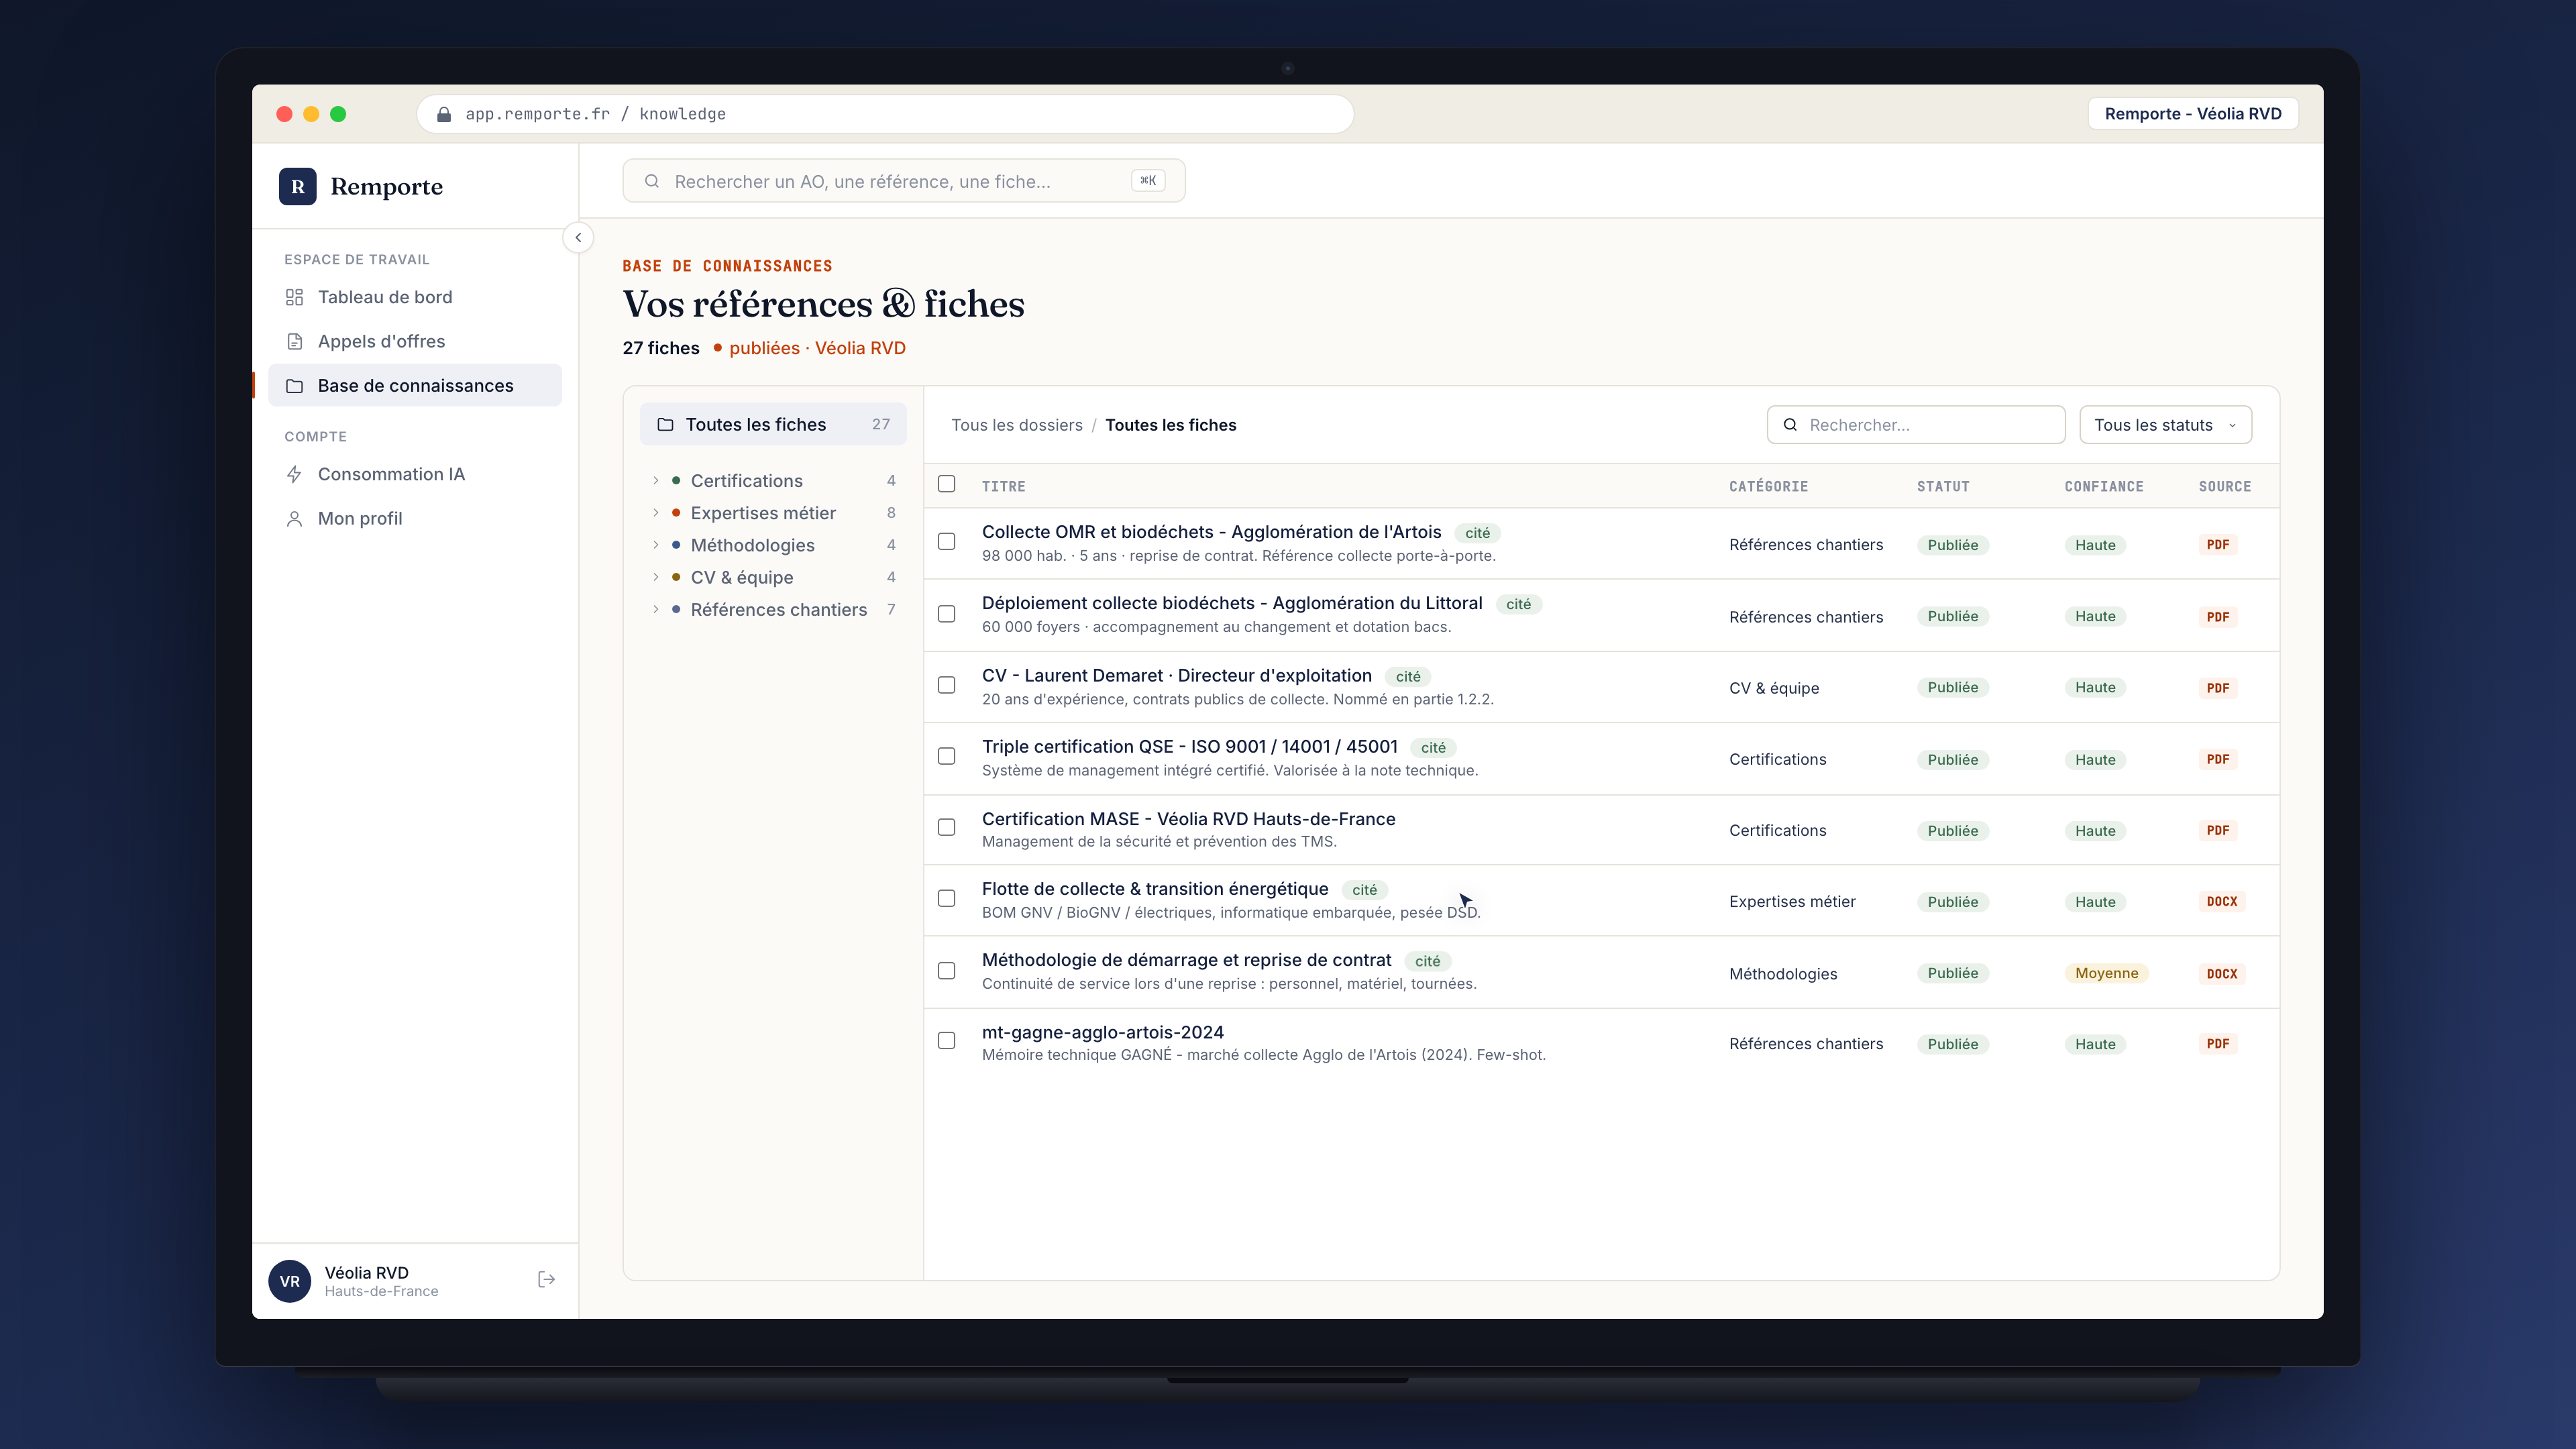Open the Flotte de collecte & transition énergétique title
Screen dimensions: 2576x1449
pos(1155,889)
